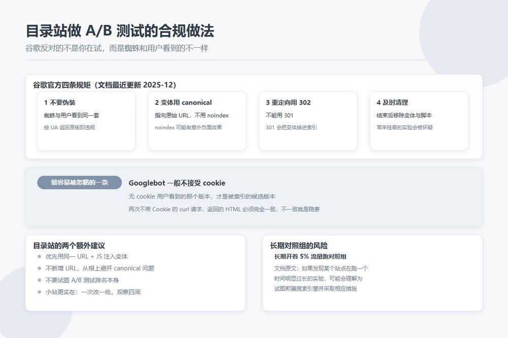Click text 不能用 301

(x=279, y=115)
